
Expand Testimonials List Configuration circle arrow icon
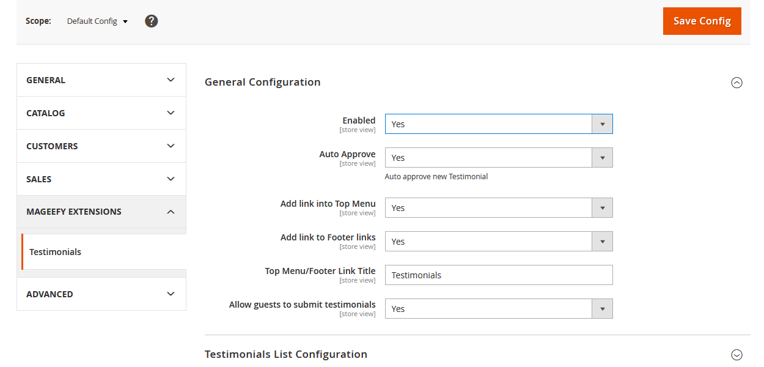pos(736,355)
